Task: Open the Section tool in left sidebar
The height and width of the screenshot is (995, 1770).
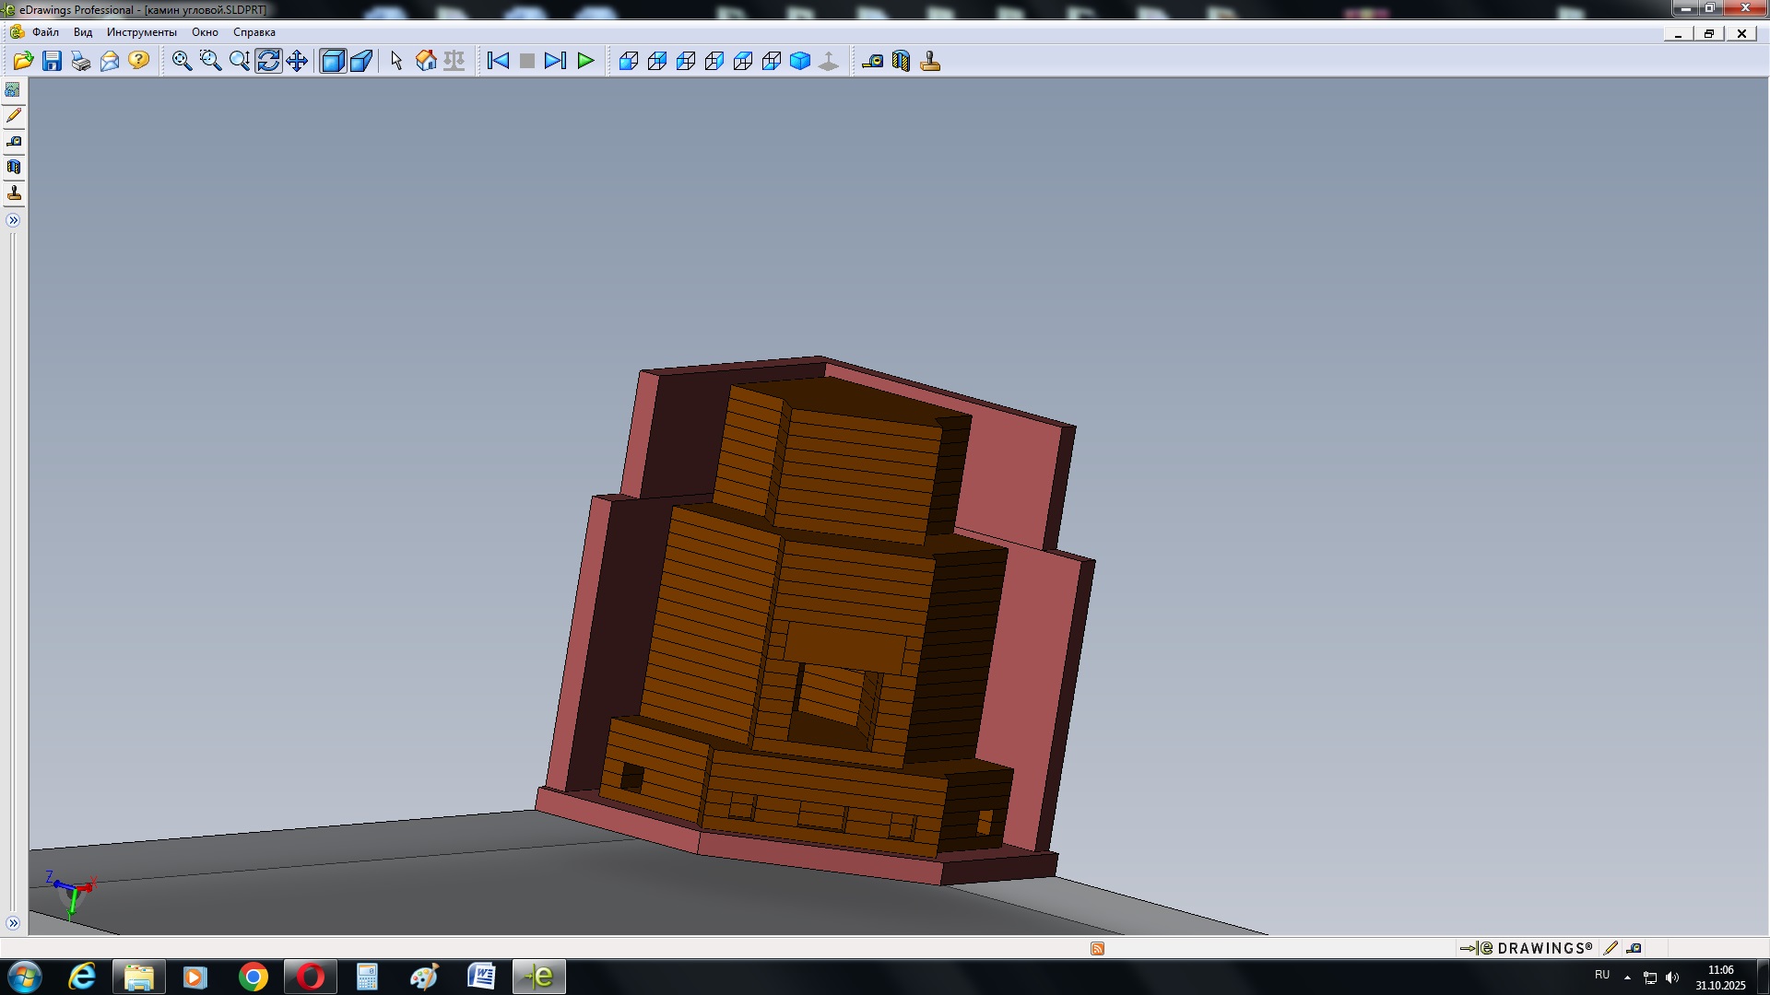Action: click(x=14, y=168)
